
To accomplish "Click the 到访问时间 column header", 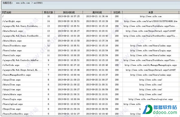I will click(x=69, y=12).
